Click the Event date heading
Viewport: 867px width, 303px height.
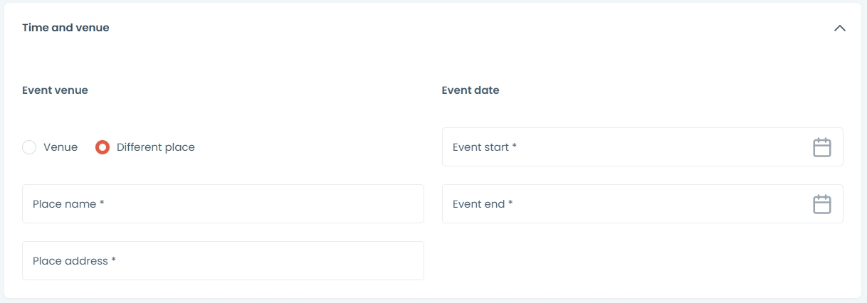tap(471, 90)
